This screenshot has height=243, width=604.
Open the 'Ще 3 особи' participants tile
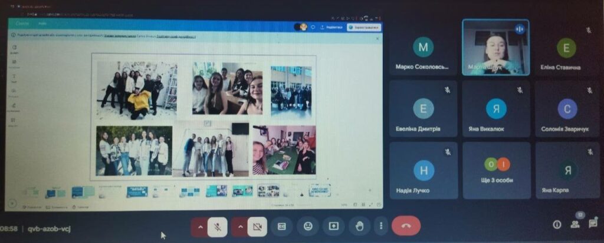(496, 170)
